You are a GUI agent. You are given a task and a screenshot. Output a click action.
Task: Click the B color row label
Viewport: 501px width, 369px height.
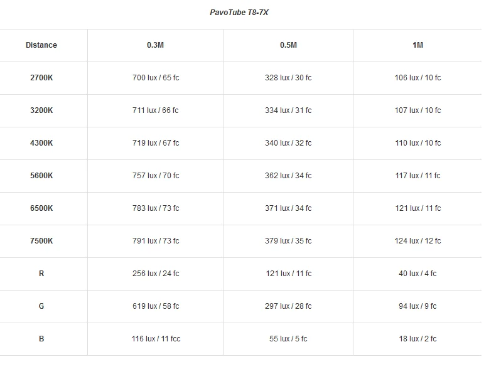(x=41, y=339)
